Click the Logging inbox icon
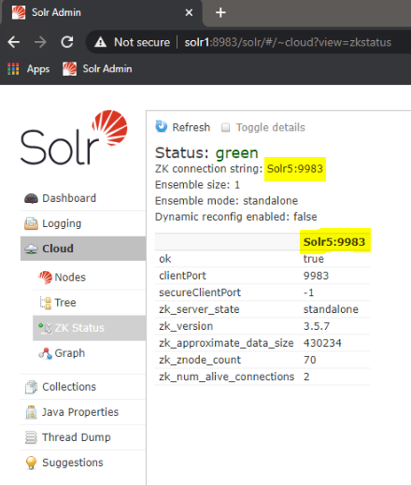411x485 pixels. 31,223
